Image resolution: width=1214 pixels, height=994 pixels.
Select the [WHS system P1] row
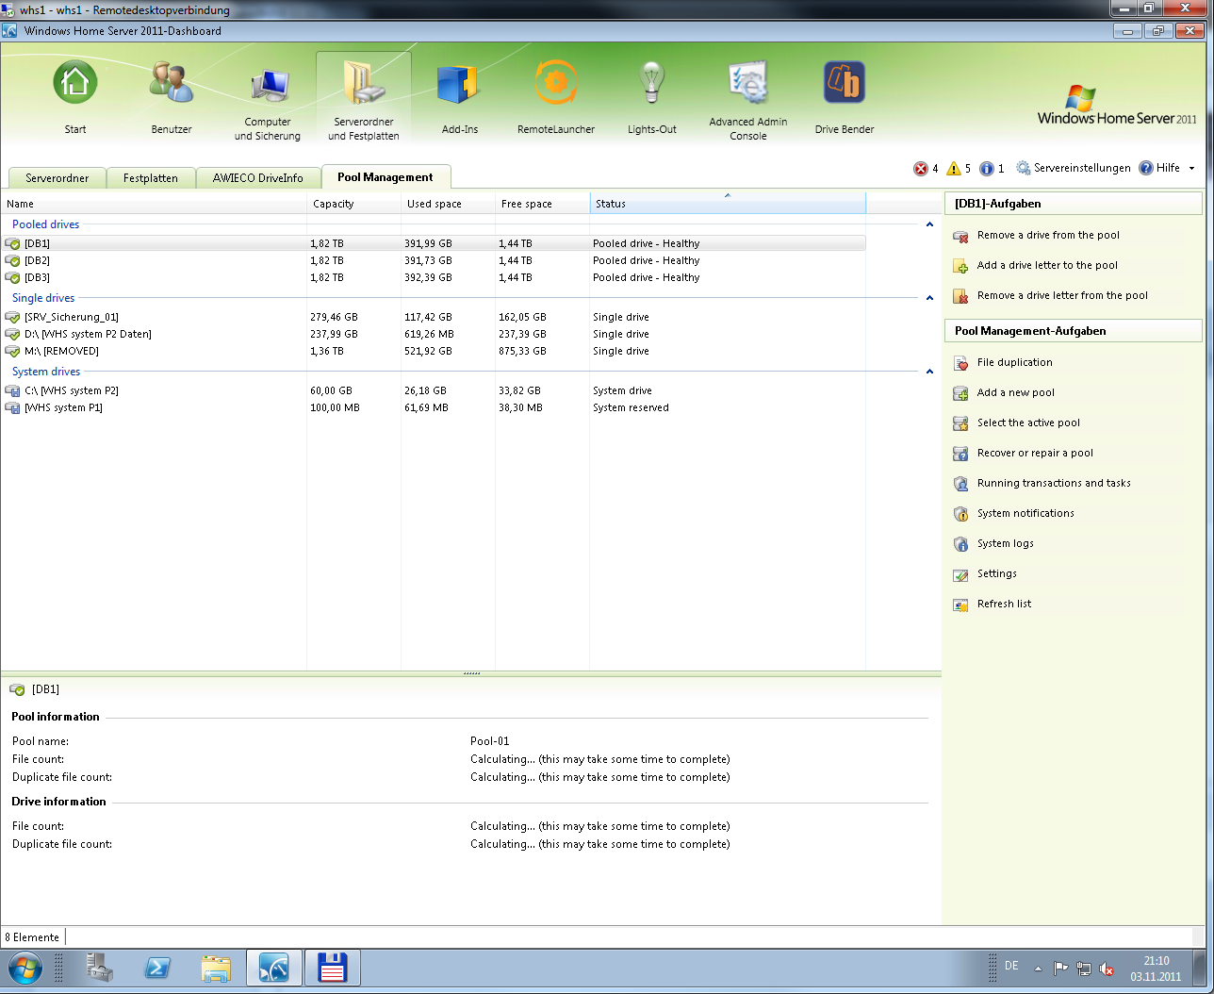coord(434,407)
